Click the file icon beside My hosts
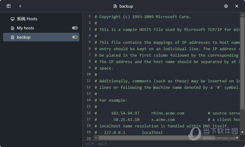 [x=13, y=28]
